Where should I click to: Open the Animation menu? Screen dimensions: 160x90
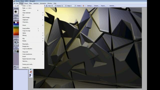[x=43, y=3]
